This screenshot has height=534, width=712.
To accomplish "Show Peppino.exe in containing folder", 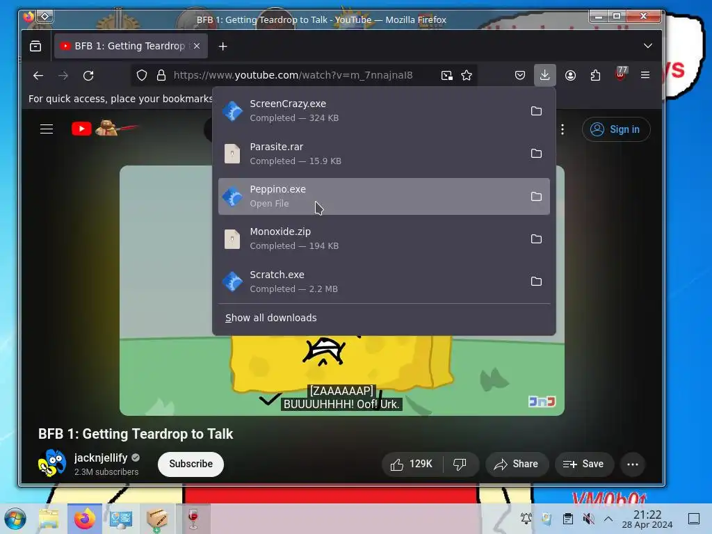I will (x=536, y=197).
